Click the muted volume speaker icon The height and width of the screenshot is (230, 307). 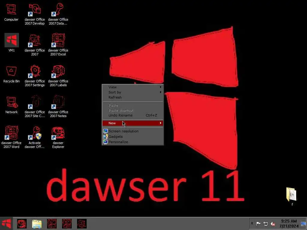pyautogui.click(x=273, y=223)
